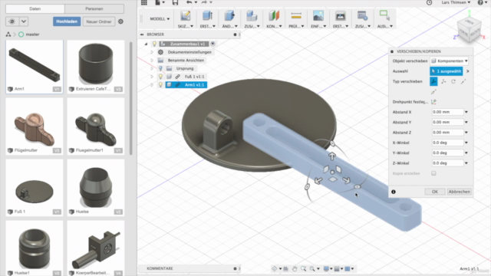Select Fuß 1 v1:1 in browser tree
The width and height of the screenshot is (491, 276).
(194, 77)
